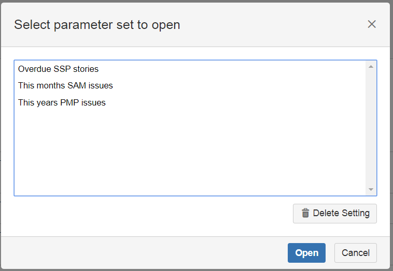
Task: Click 'PMP' in the third list entry
Action: [x=71, y=102]
